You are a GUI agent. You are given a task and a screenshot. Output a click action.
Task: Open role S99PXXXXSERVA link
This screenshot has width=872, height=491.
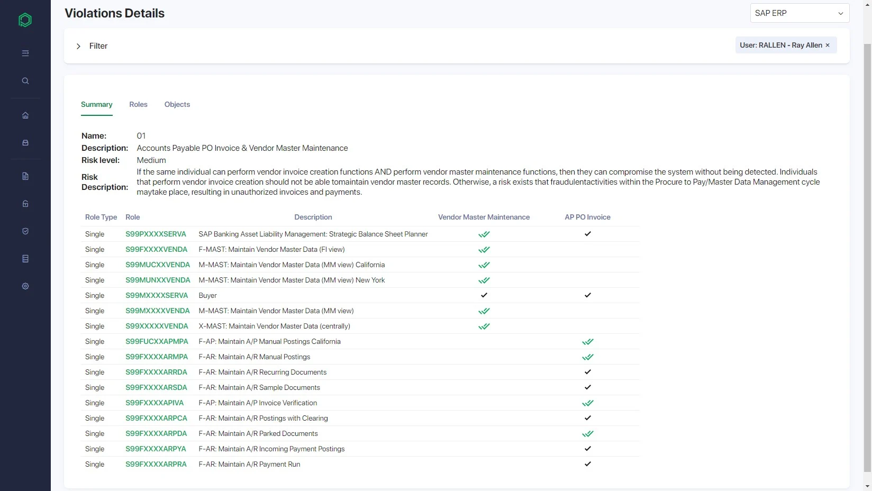point(156,234)
